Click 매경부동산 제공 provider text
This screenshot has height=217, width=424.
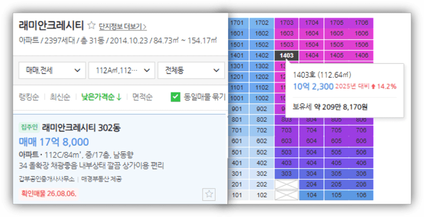(x=101, y=179)
